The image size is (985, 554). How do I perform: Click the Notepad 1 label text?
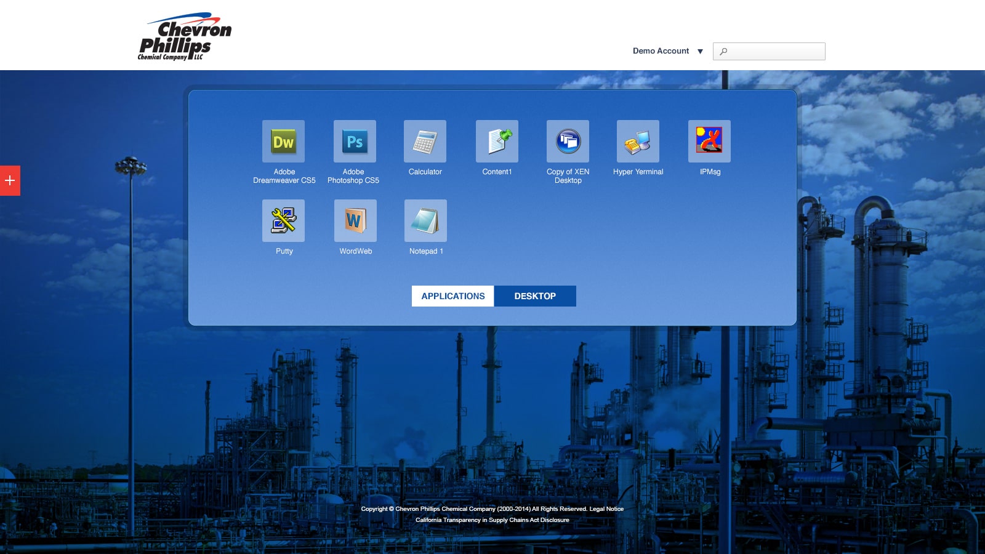tap(426, 251)
